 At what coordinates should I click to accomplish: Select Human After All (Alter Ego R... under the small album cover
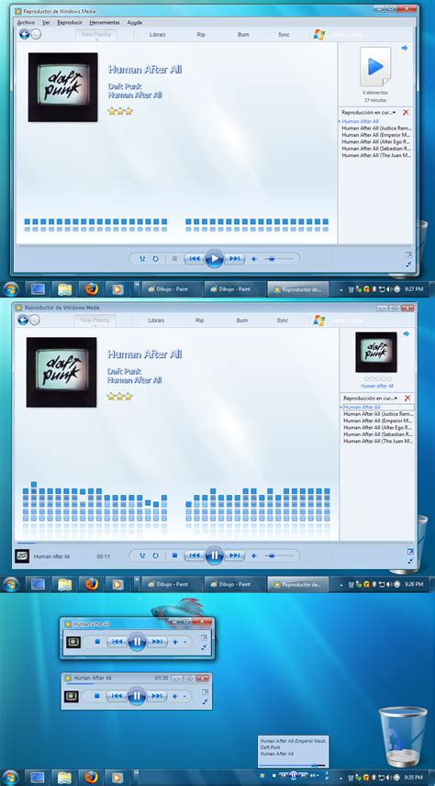click(x=378, y=428)
